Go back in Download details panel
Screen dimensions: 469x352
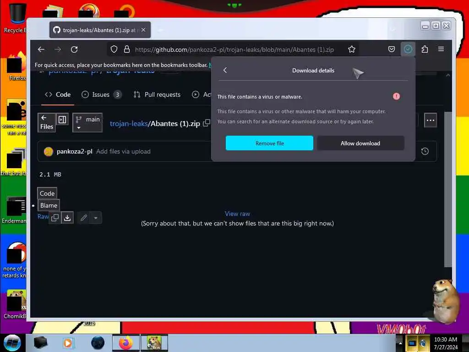pyautogui.click(x=225, y=70)
